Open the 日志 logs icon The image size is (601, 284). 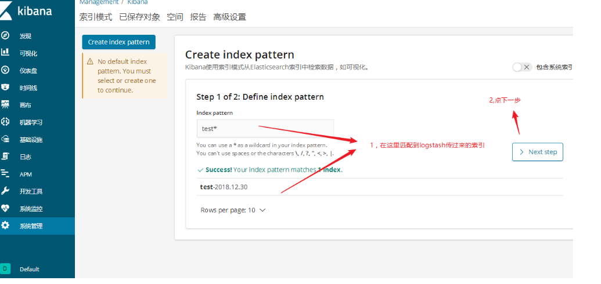(5, 156)
